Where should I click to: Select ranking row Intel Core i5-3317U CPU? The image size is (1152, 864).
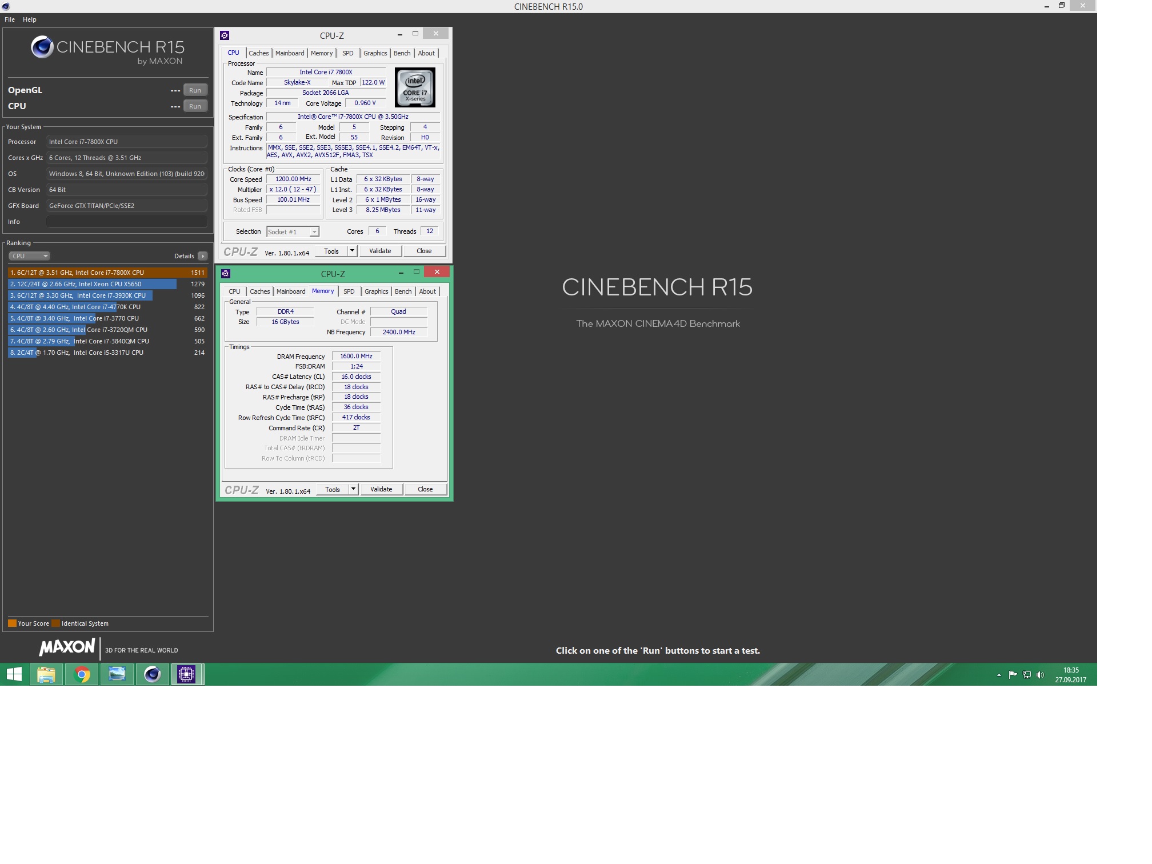(107, 353)
